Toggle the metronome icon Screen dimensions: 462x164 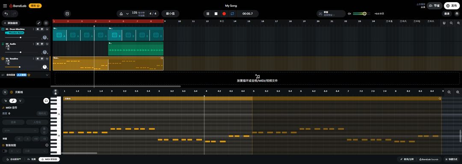pos(121,14)
